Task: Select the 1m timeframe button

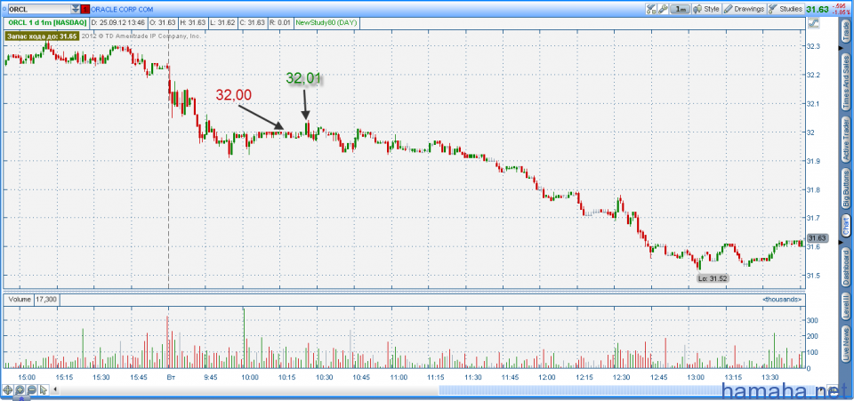Action: (x=681, y=9)
